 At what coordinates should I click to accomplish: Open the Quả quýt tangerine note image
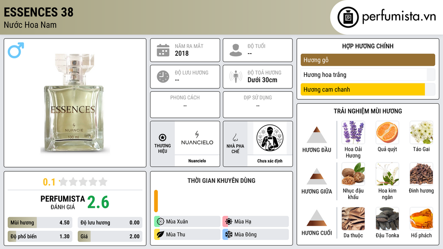pos(387,132)
